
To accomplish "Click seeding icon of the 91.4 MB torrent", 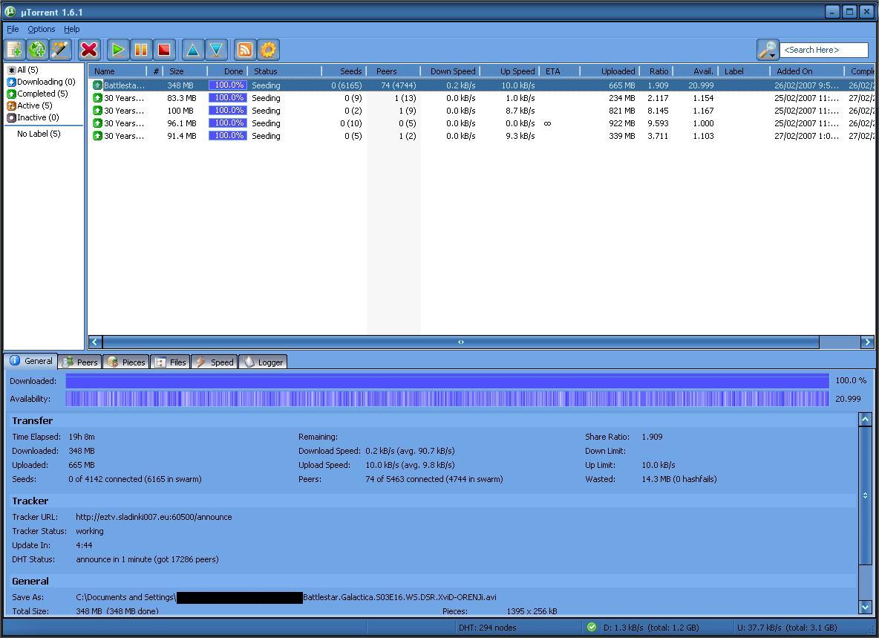I will point(97,136).
